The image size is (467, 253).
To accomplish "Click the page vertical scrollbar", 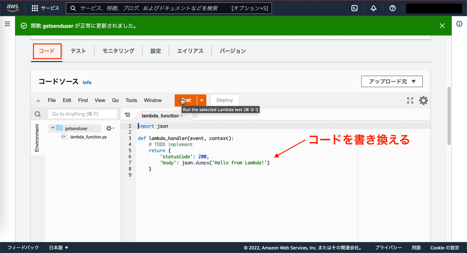I will [x=449, y=116].
